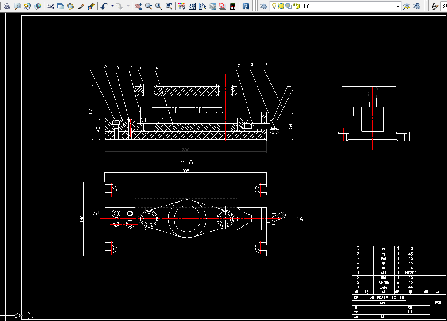The image size is (447, 321).
Task: Click the 3D DWF globe icon
Action: [38, 6]
